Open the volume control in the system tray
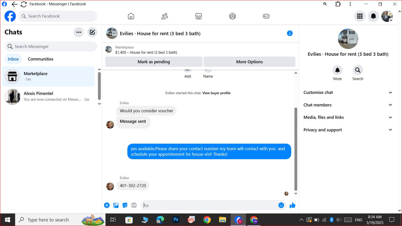 click(339, 220)
